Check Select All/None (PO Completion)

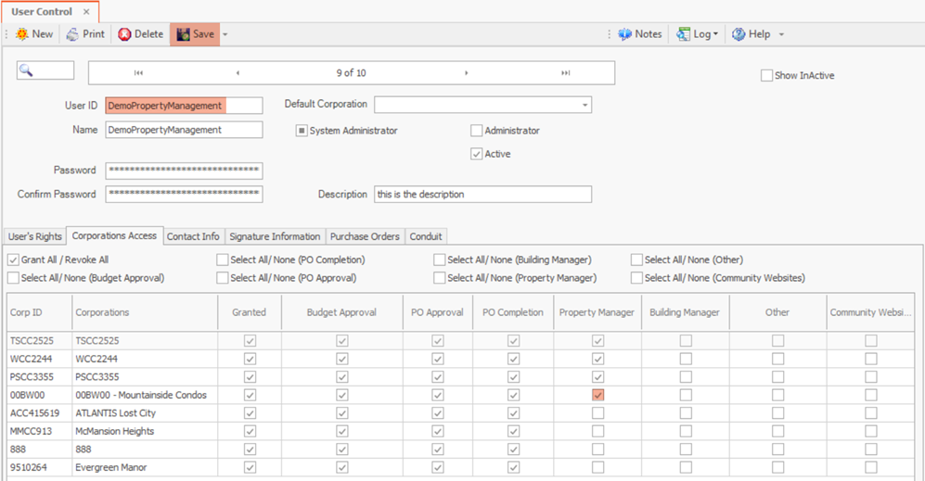pyautogui.click(x=223, y=259)
